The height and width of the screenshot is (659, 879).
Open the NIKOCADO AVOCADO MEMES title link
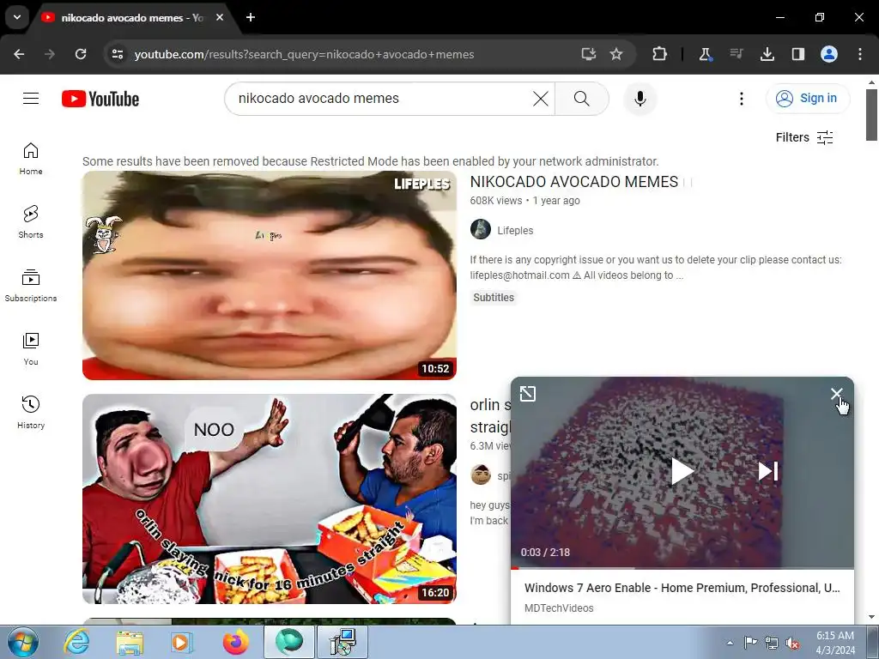coord(574,182)
